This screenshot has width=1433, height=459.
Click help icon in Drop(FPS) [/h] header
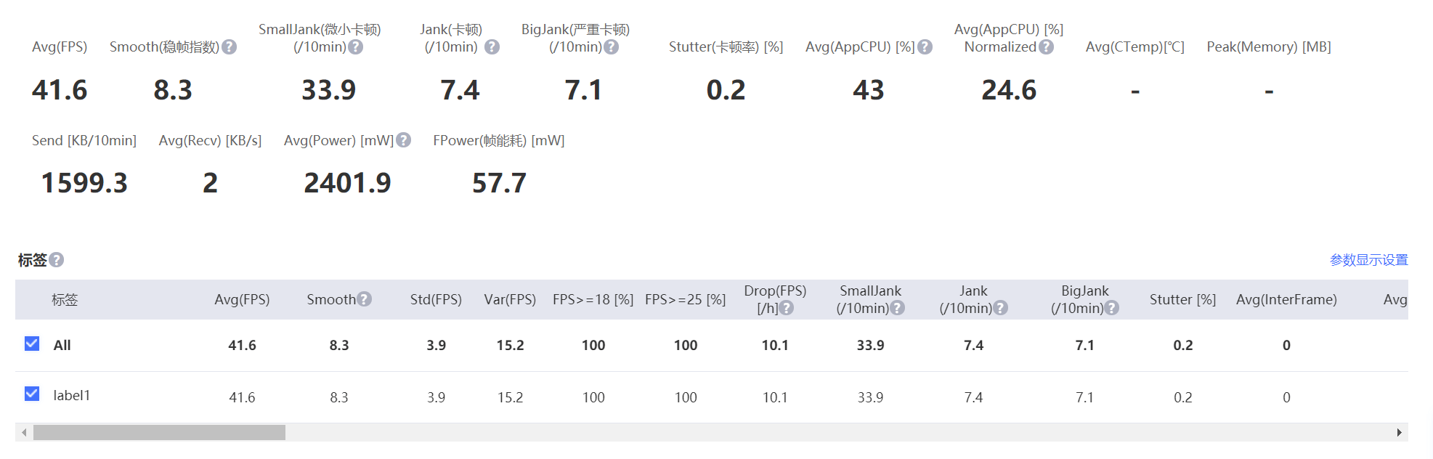(x=787, y=308)
